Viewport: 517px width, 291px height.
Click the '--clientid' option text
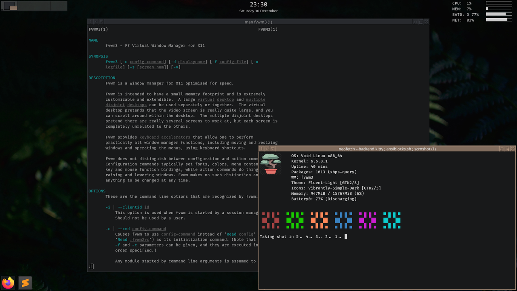(x=130, y=207)
